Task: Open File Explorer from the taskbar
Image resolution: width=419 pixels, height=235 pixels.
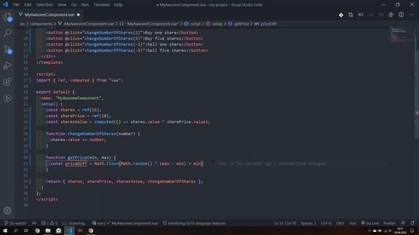Action: (x=48, y=230)
